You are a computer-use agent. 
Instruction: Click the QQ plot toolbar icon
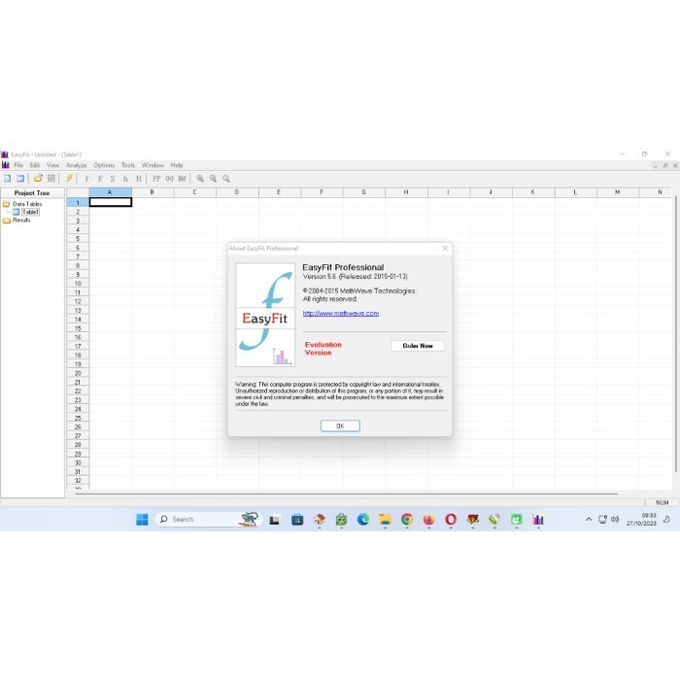(x=170, y=179)
